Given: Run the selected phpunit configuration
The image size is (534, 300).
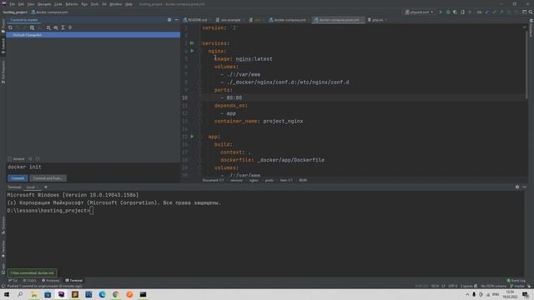Looking at the screenshot, I should 441,12.
